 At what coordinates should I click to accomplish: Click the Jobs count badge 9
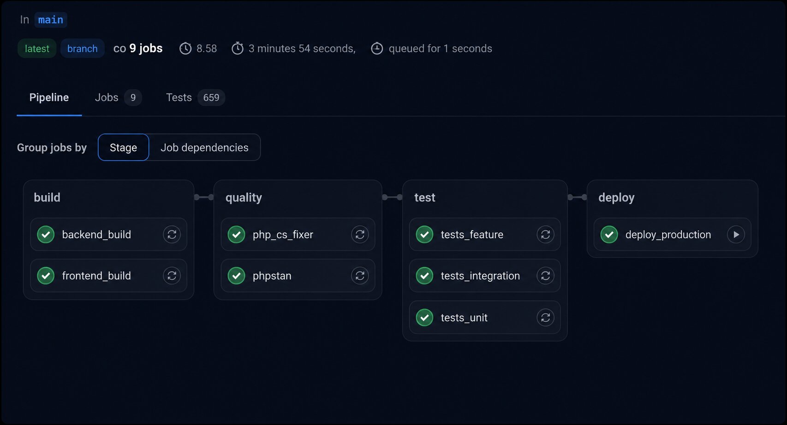[x=133, y=98]
